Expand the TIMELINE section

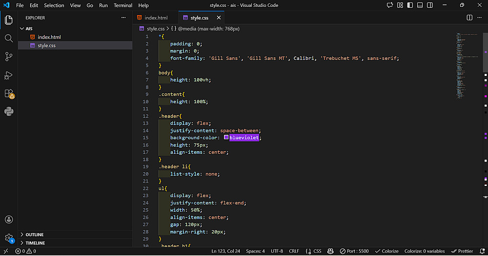coord(35,243)
